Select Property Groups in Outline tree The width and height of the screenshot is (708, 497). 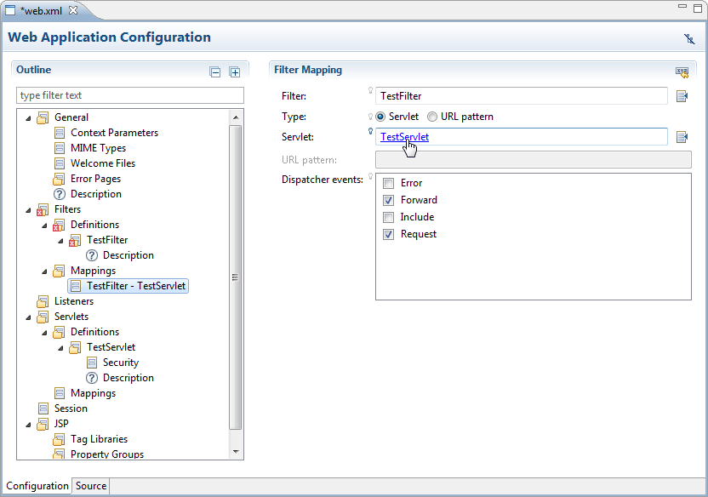pos(107,454)
